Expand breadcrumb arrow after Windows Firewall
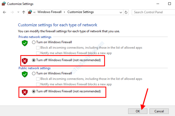Image resolution: width=175 pixels, height=116 pixels. [x=64, y=12]
